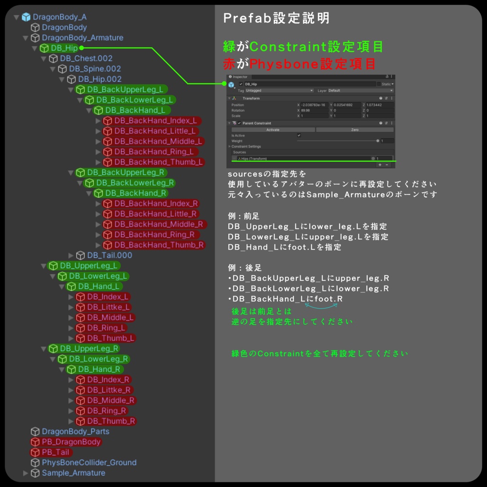The image size is (487, 487).
Task: Collapse the Transform component foldout
Action: click(x=229, y=98)
